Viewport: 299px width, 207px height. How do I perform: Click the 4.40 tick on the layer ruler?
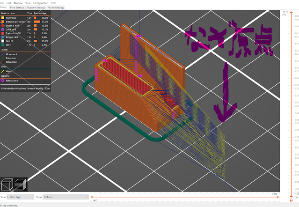point(297,148)
